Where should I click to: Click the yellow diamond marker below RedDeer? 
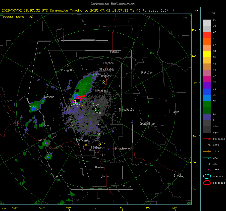coord(103,82)
